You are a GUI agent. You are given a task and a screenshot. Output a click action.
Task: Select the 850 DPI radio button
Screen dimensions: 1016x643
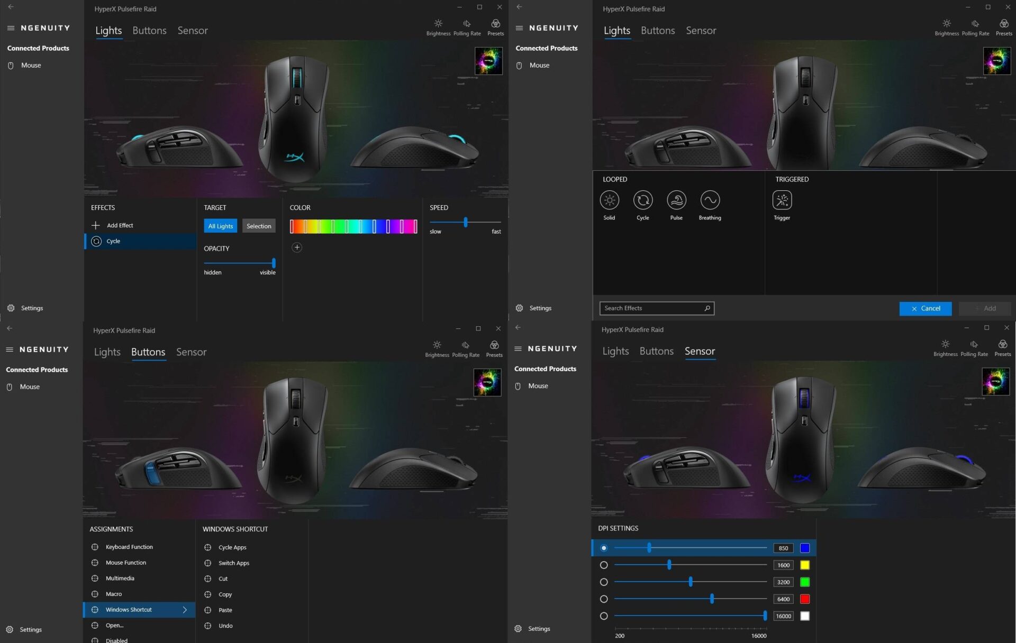coord(604,548)
